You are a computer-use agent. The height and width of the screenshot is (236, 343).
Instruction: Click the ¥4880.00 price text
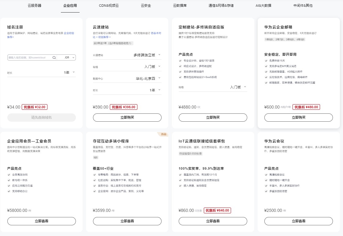pos(188,107)
